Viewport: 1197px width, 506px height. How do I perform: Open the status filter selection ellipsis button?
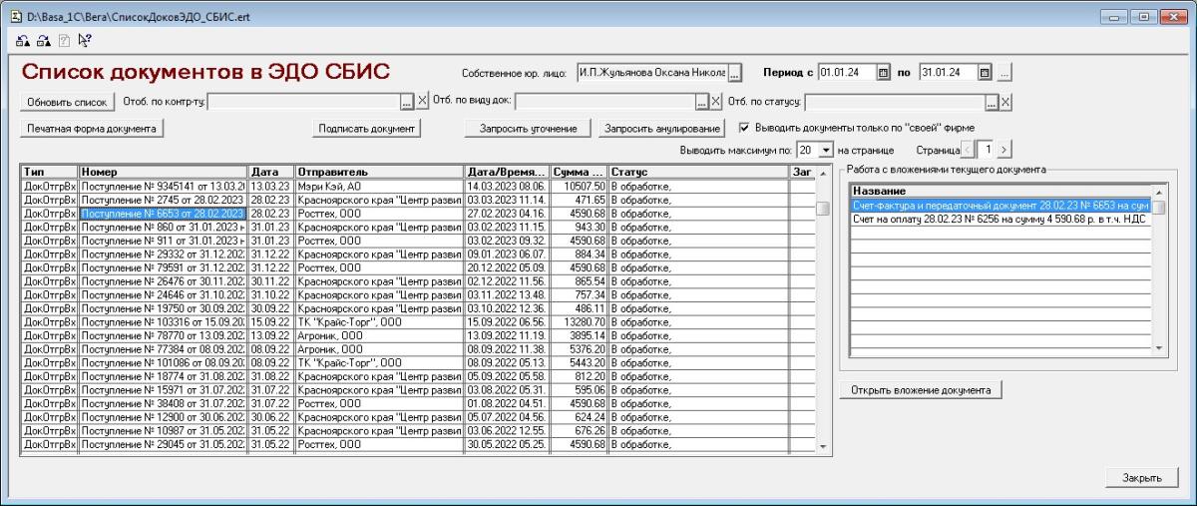[x=992, y=101]
